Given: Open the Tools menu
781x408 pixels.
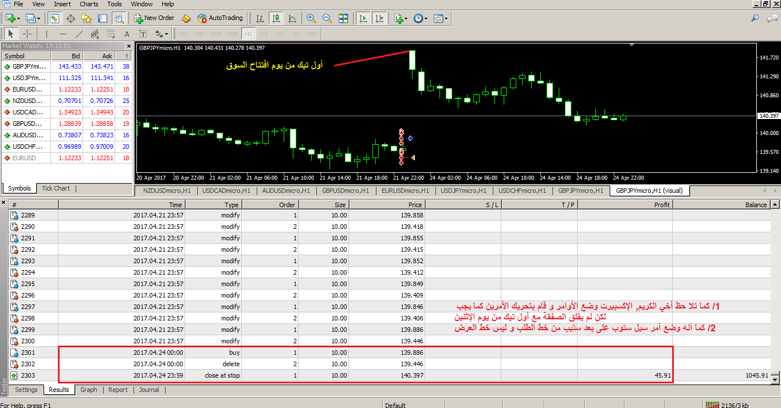Looking at the screenshot, I should coord(114,4).
